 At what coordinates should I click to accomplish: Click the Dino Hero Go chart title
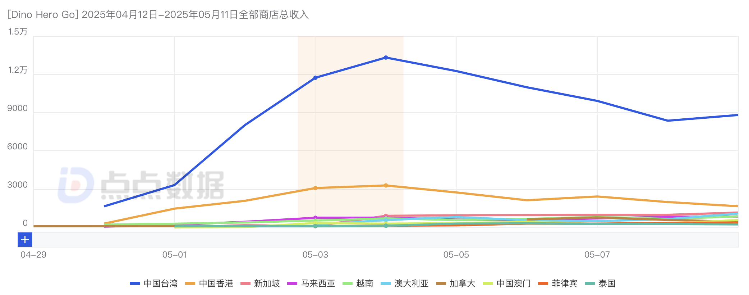pos(158,15)
